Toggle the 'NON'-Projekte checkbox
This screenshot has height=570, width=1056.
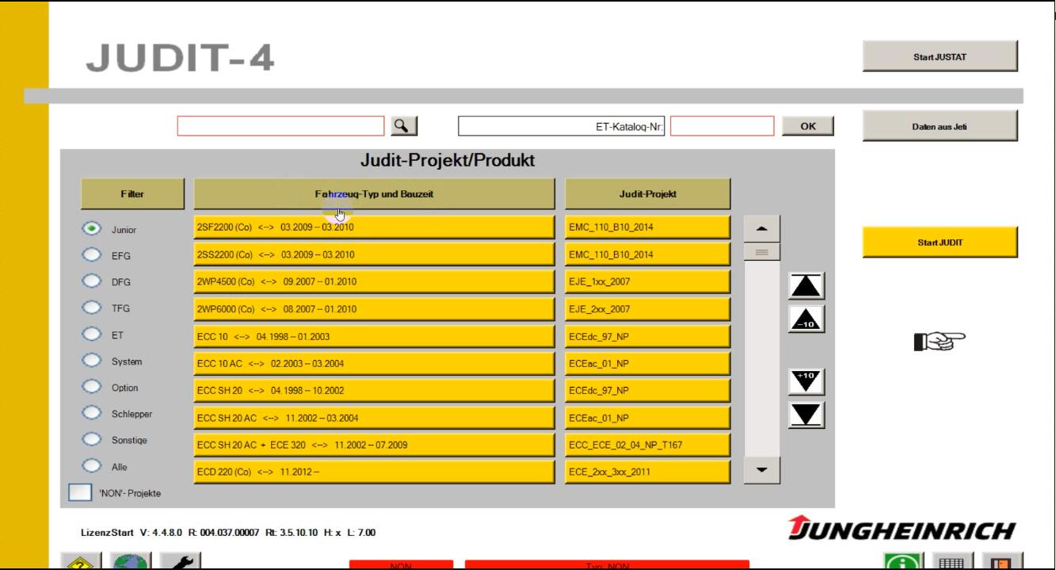coord(79,492)
